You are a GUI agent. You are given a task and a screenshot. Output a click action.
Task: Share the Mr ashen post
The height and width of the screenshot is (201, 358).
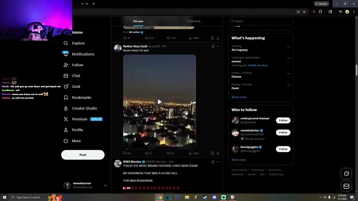click(218, 38)
